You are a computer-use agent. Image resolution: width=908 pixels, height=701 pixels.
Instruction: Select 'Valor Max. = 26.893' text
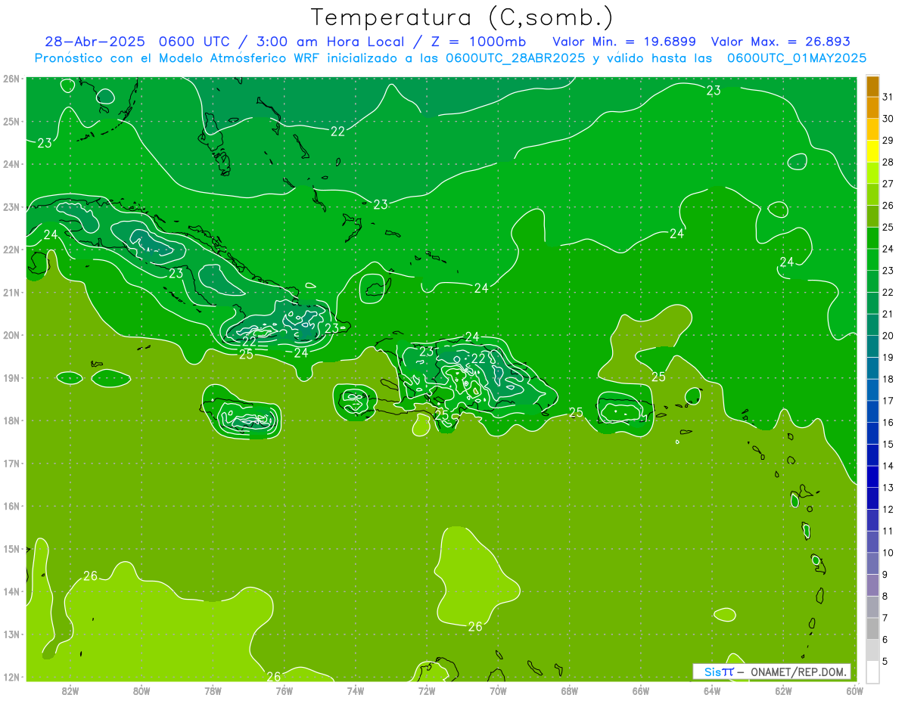pos(781,42)
